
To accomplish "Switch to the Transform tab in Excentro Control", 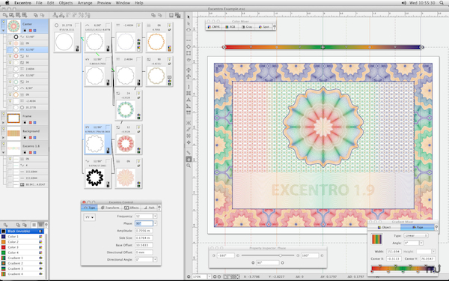I will click(110, 208).
